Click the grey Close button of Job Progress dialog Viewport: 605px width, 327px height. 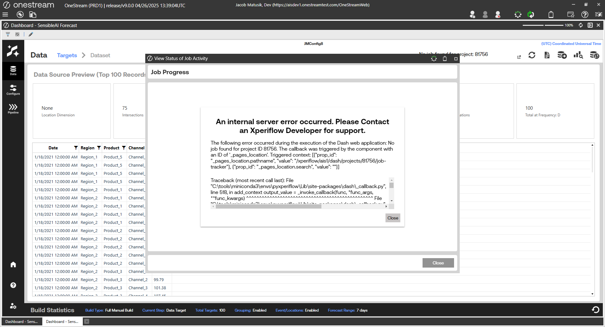coord(438,263)
